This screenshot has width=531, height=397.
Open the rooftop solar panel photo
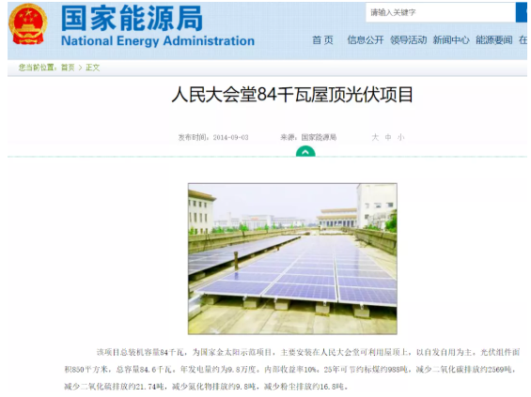coord(292,259)
